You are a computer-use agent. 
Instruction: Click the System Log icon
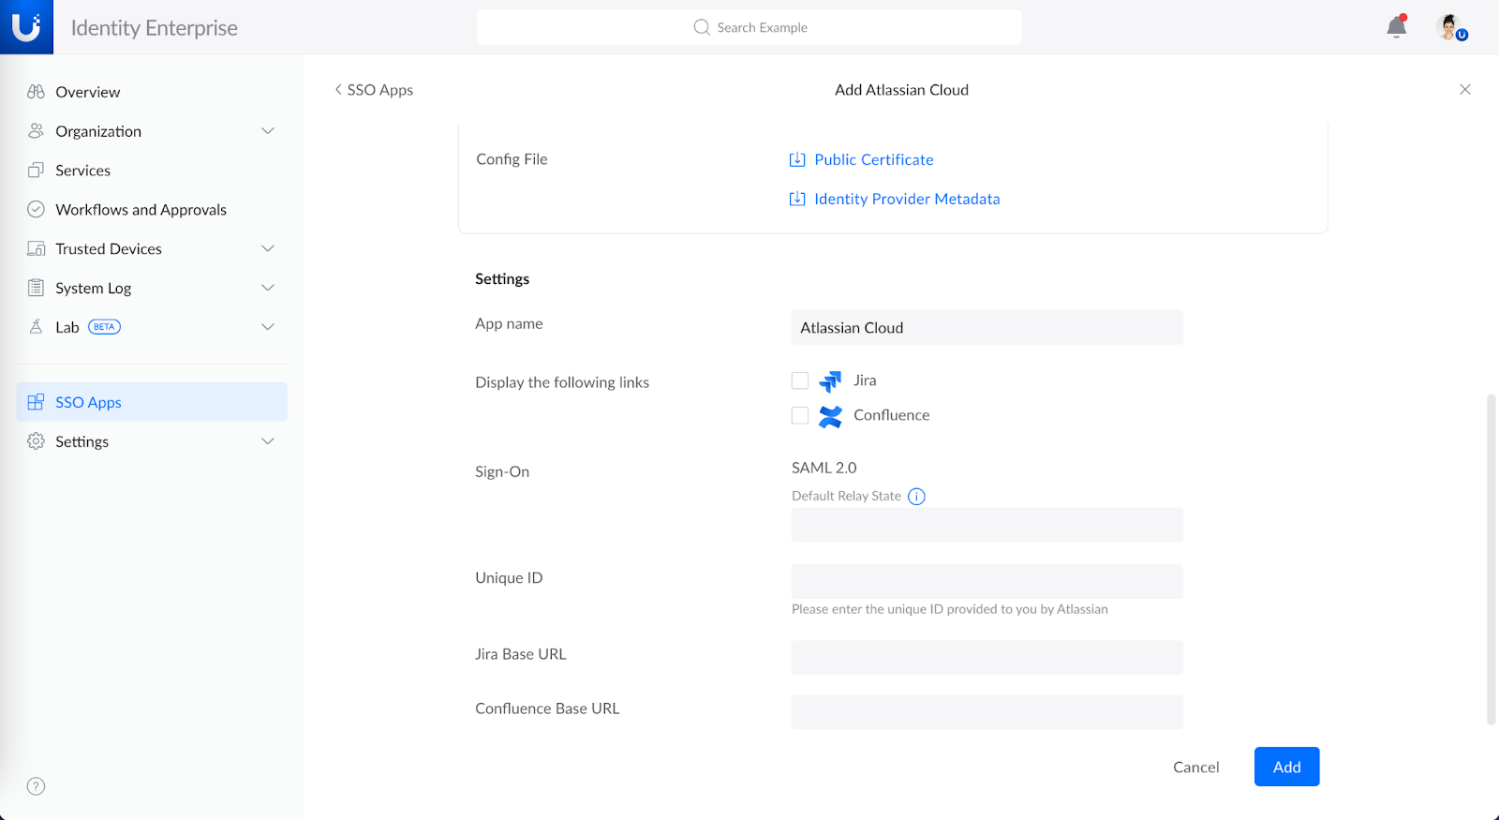(x=36, y=288)
